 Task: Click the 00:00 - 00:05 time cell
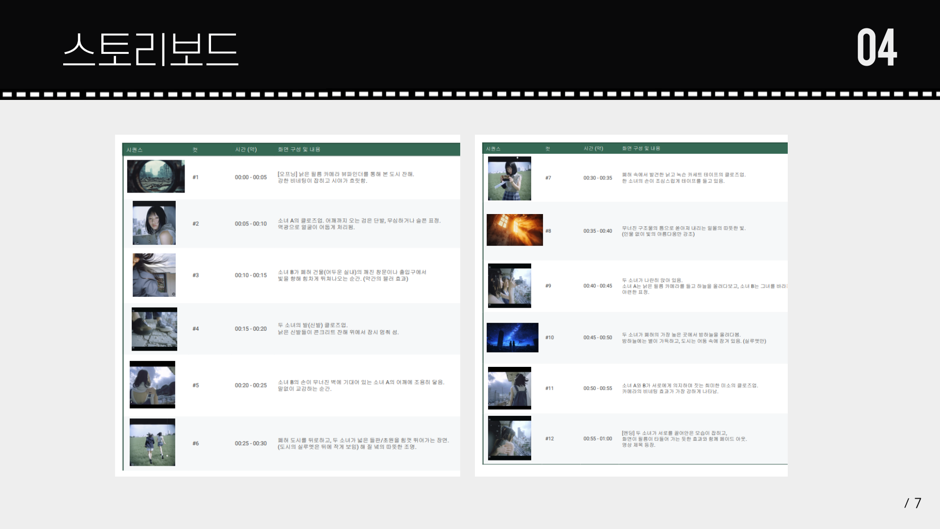pos(251,177)
